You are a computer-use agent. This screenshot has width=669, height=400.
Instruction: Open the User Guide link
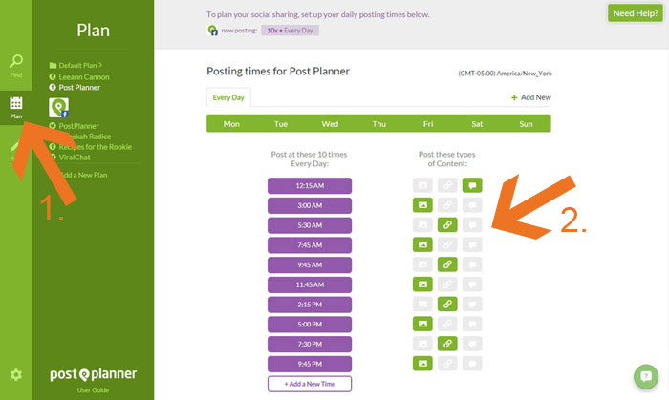pos(93,390)
